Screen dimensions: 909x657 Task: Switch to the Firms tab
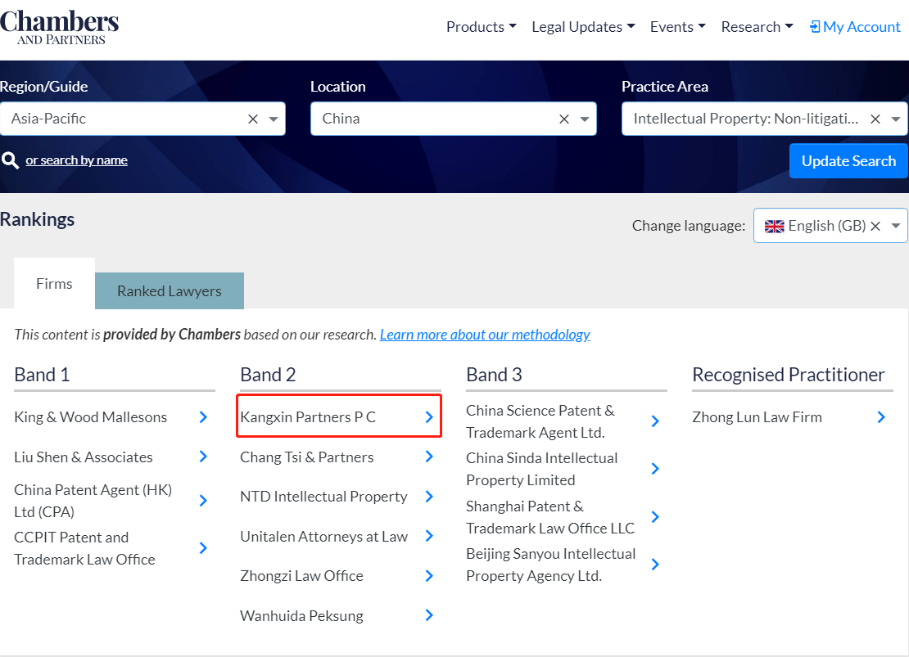point(55,283)
